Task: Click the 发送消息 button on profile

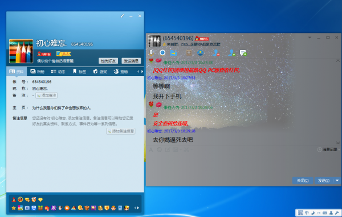Action: pos(131,61)
